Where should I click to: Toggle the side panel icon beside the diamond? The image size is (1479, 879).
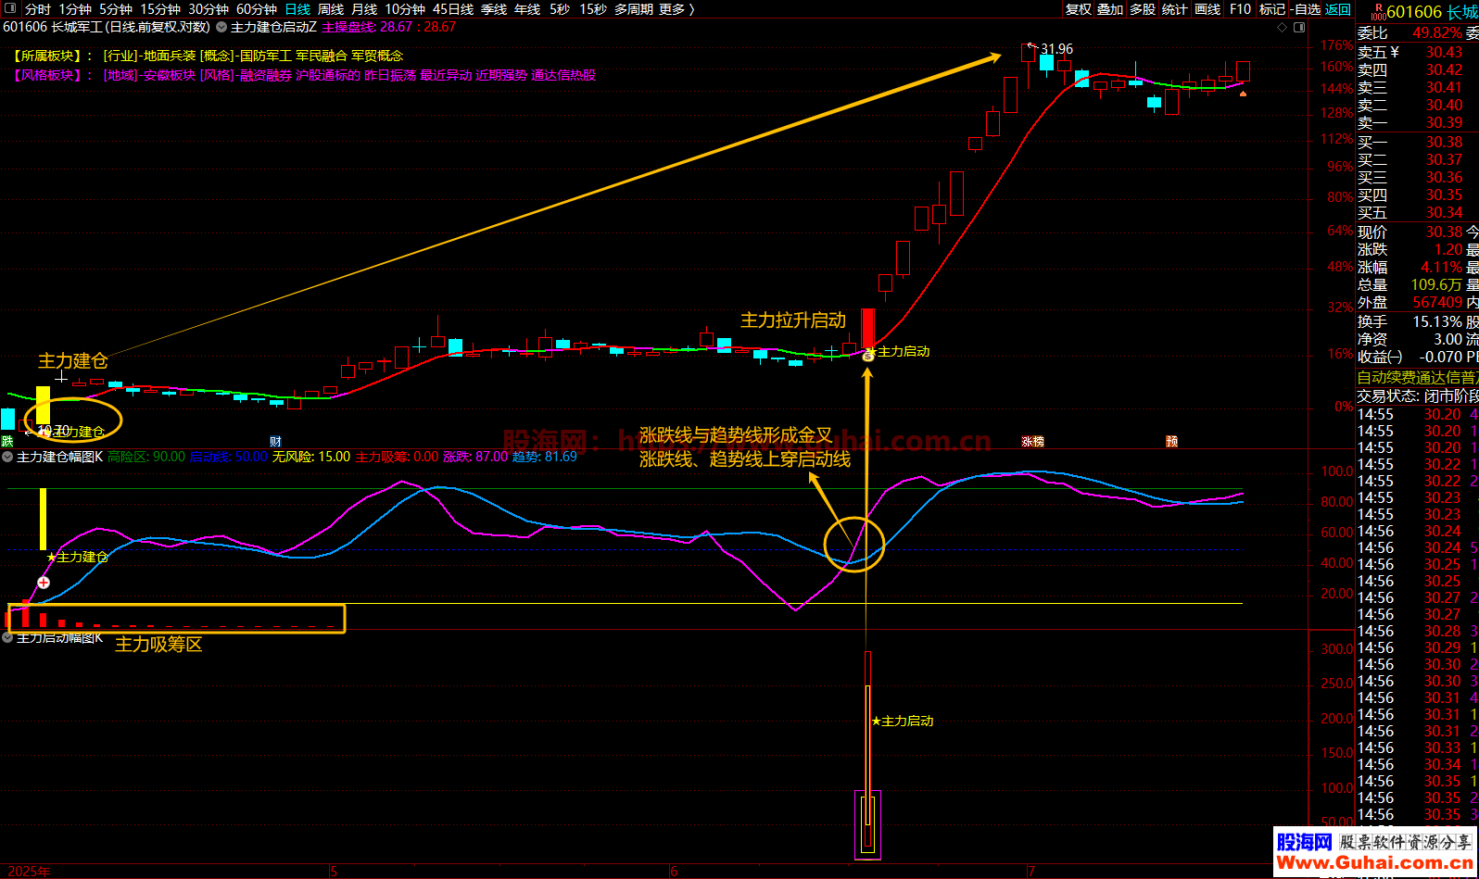[1298, 28]
